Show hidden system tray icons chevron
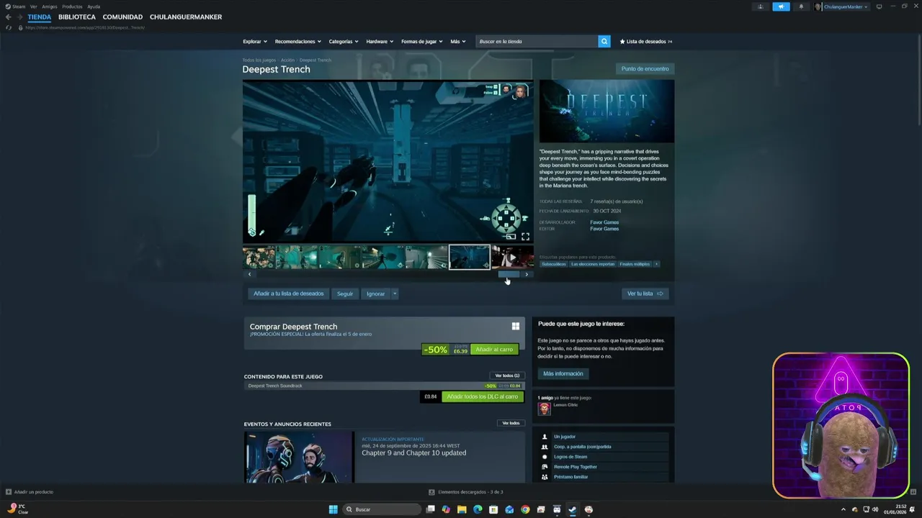Screen dimensions: 922x518 coord(843,509)
